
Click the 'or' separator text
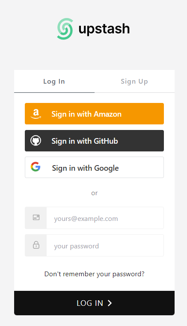(x=94, y=193)
